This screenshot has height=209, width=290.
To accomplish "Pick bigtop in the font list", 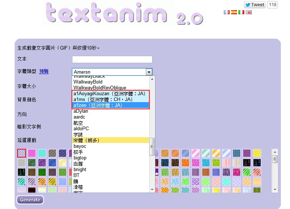I will coord(110,158).
